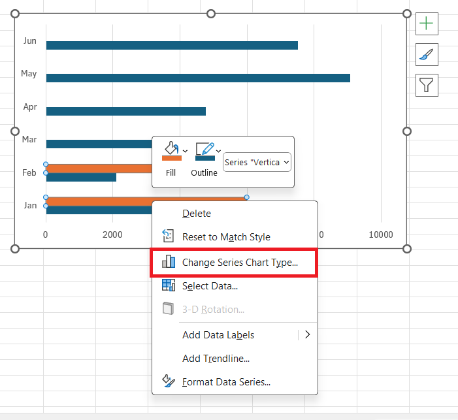This screenshot has height=420, width=458.
Task: Select the blue Apr bar
Action: point(126,111)
